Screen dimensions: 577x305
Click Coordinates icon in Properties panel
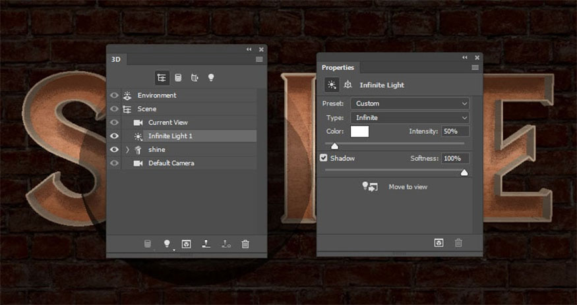[x=347, y=85]
